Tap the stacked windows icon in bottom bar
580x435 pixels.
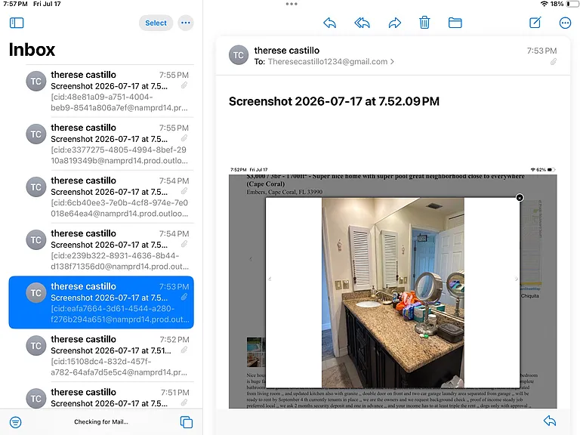pos(186,422)
